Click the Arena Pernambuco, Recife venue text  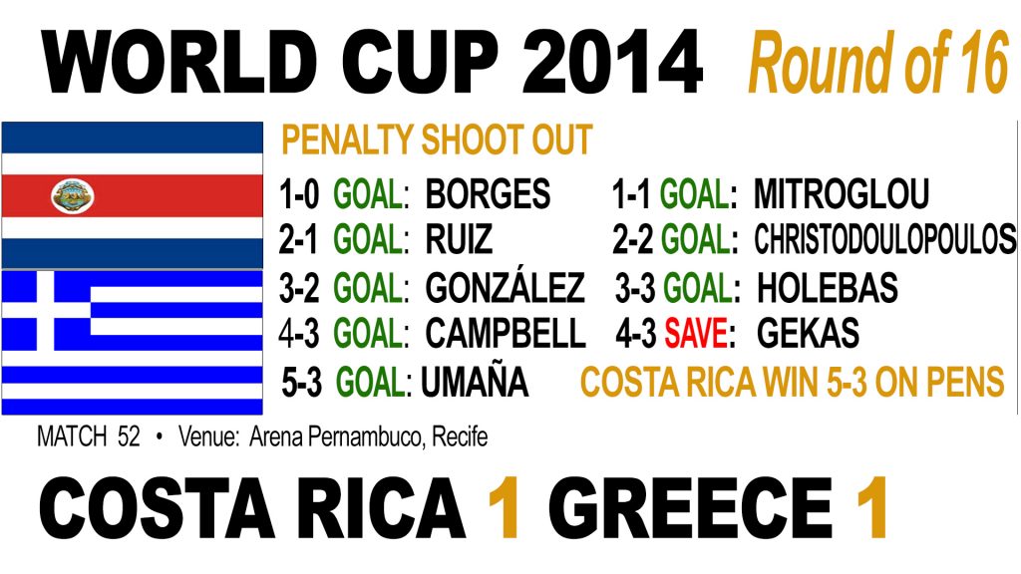pyautogui.click(x=369, y=436)
